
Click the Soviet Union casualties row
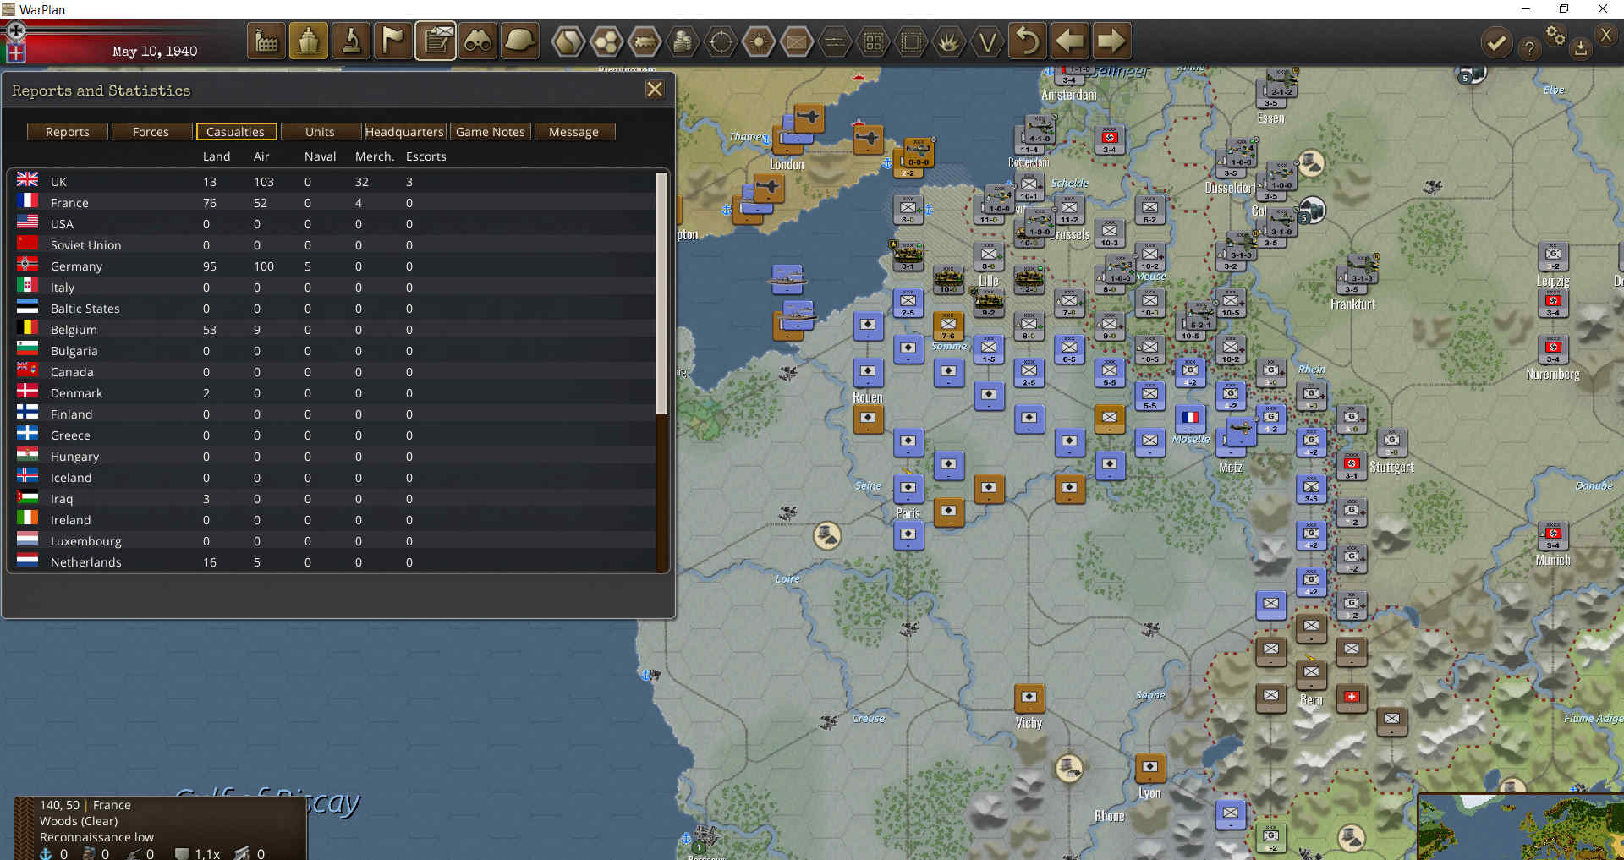pos(335,244)
